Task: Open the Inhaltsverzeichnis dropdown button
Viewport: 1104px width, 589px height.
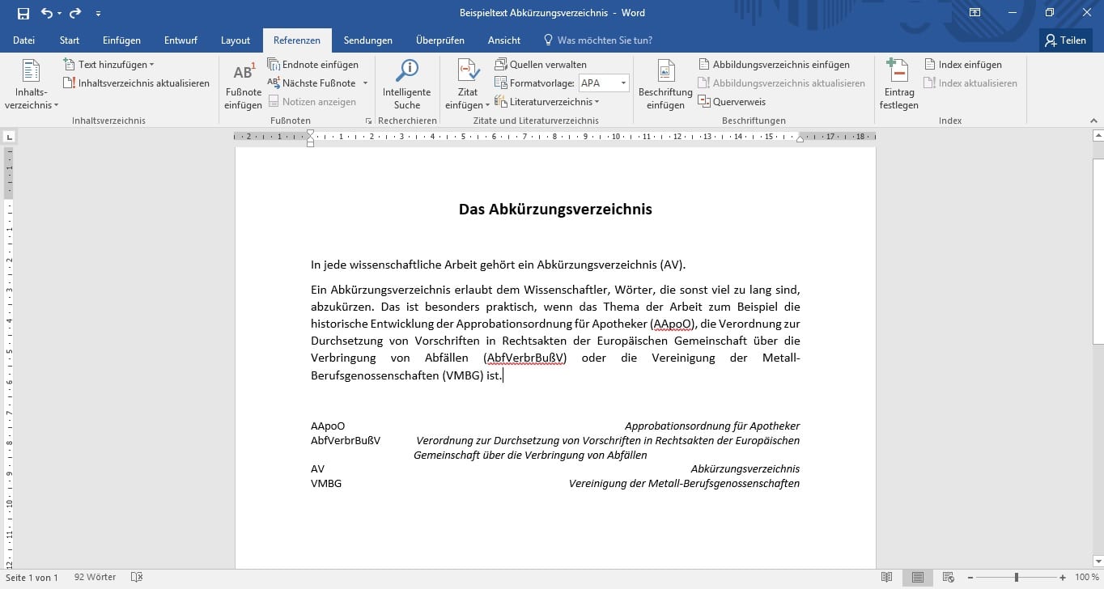Action: tap(32, 85)
